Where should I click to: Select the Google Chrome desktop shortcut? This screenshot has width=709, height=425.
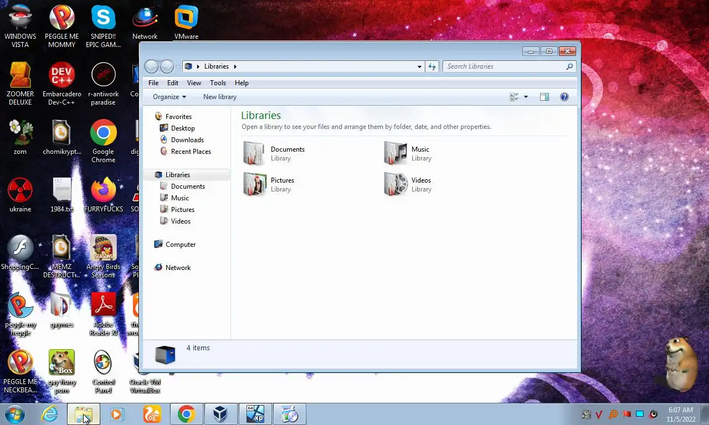(104, 141)
